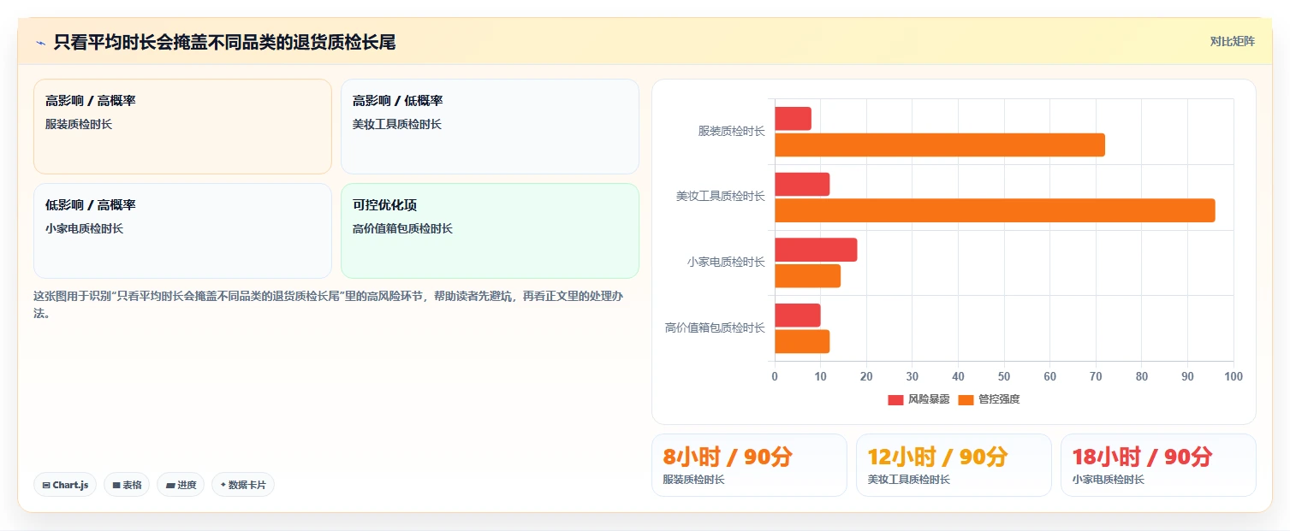The width and height of the screenshot is (1290, 531).
Task: Toggle the 管控强度 legend orange swatch
Action: [966, 399]
